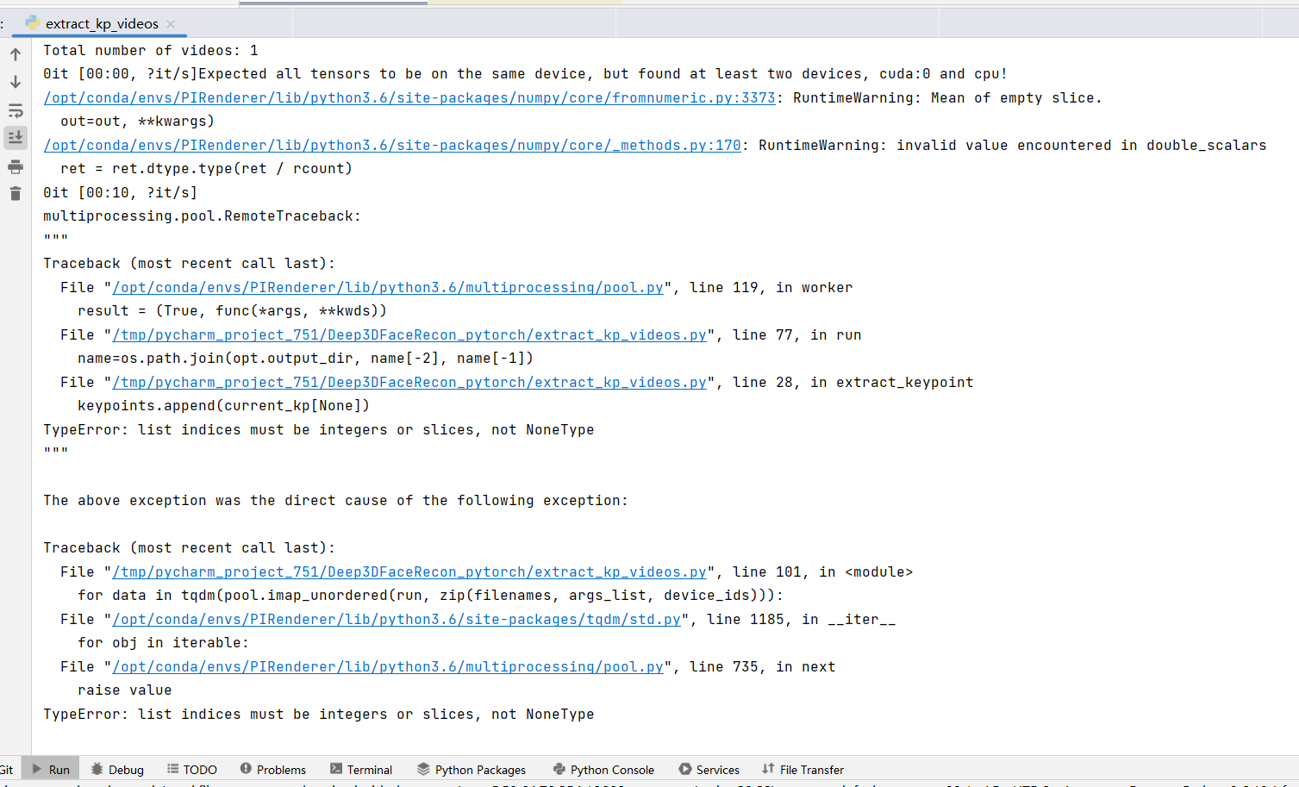Open the Git tool window
Image resolution: width=1299 pixels, height=787 pixels.
tap(7, 769)
